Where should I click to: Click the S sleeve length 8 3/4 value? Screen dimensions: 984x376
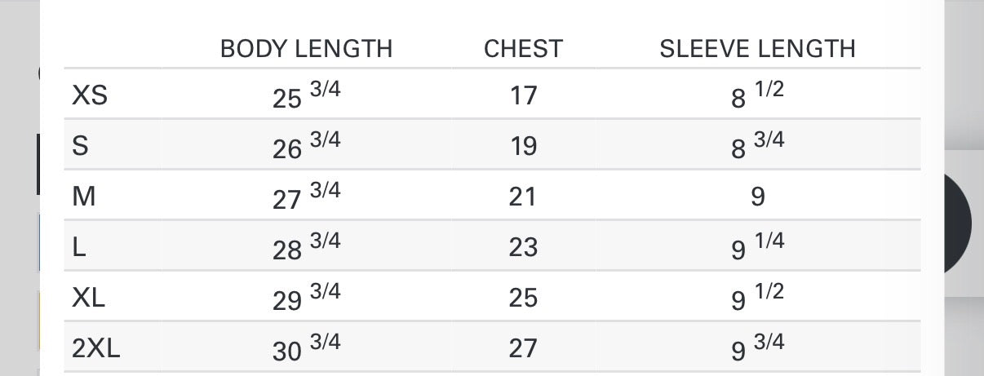pyautogui.click(x=757, y=147)
